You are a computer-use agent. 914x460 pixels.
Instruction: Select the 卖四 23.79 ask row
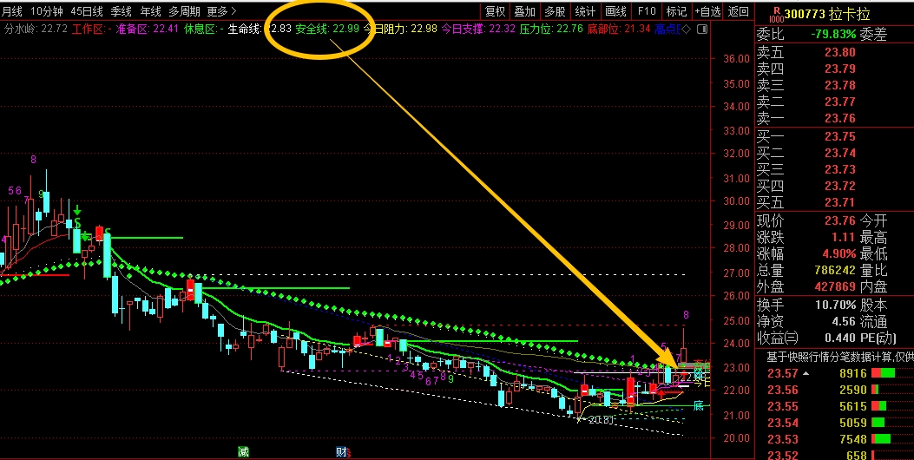pos(834,69)
